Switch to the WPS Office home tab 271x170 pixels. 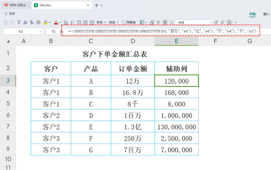tap(15, 5)
